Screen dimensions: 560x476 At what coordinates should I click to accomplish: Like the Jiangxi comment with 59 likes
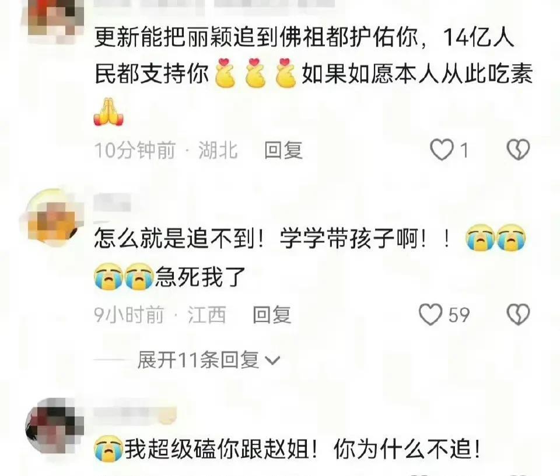[430, 315]
